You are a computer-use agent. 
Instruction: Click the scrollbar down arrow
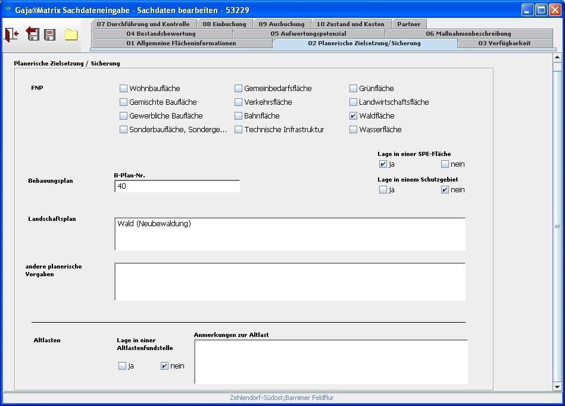pos(557,386)
